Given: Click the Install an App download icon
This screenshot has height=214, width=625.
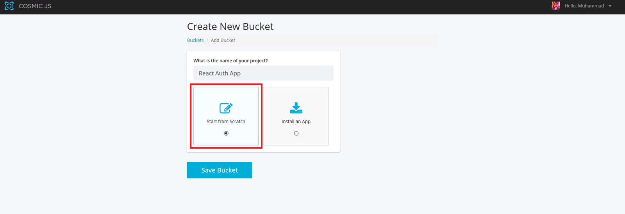Looking at the screenshot, I should tap(296, 108).
